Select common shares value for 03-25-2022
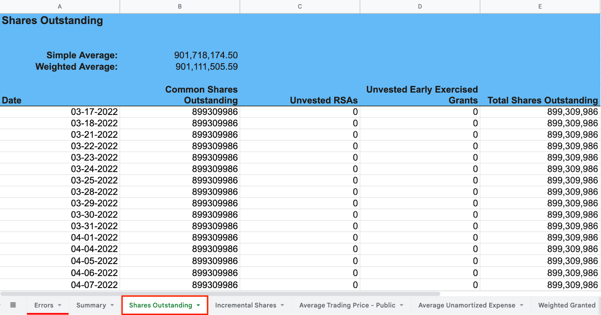Screen dimensions: 601x315 [180, 180]
